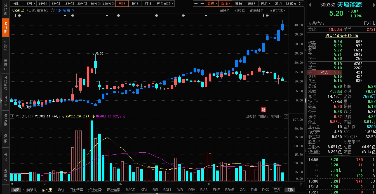
Task: Click 指标 button in bottom bar
Action: point(16,190)
